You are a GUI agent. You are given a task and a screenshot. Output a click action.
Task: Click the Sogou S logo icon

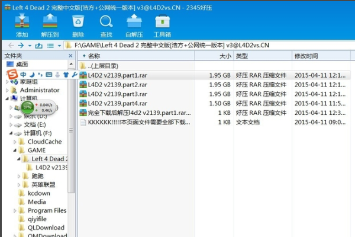click(12, 75)
